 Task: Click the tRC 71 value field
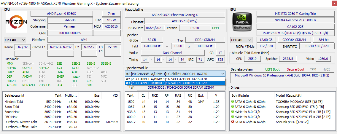[200, 60]
